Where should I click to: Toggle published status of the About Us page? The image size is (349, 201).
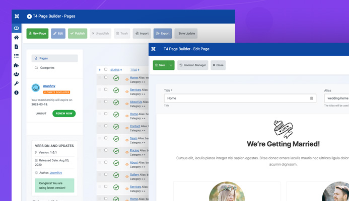point(116,103)
